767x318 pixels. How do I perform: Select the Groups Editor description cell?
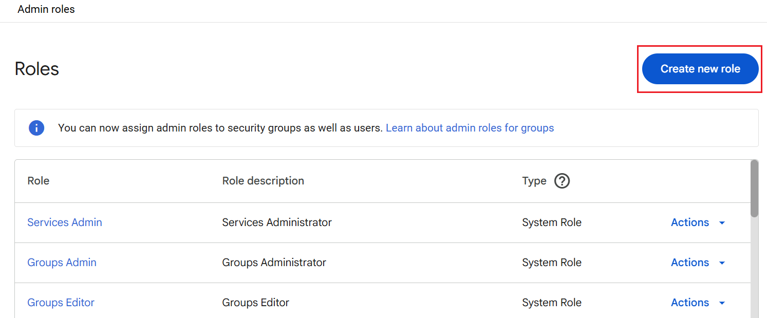(255, 303)
